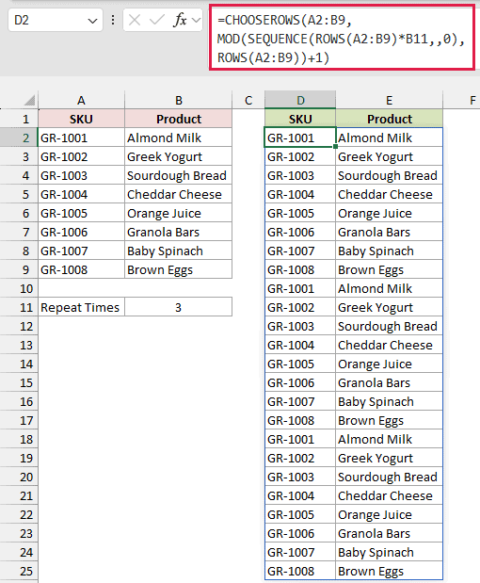Select cell E17 Brown Eggs

click(389, 420)
